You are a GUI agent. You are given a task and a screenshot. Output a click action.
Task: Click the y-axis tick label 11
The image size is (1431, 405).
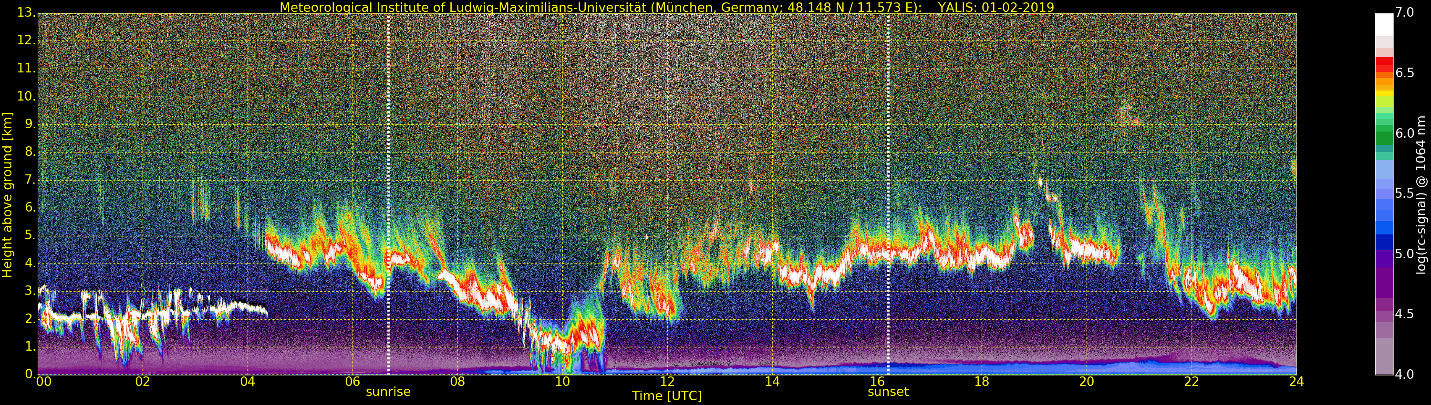27,68
